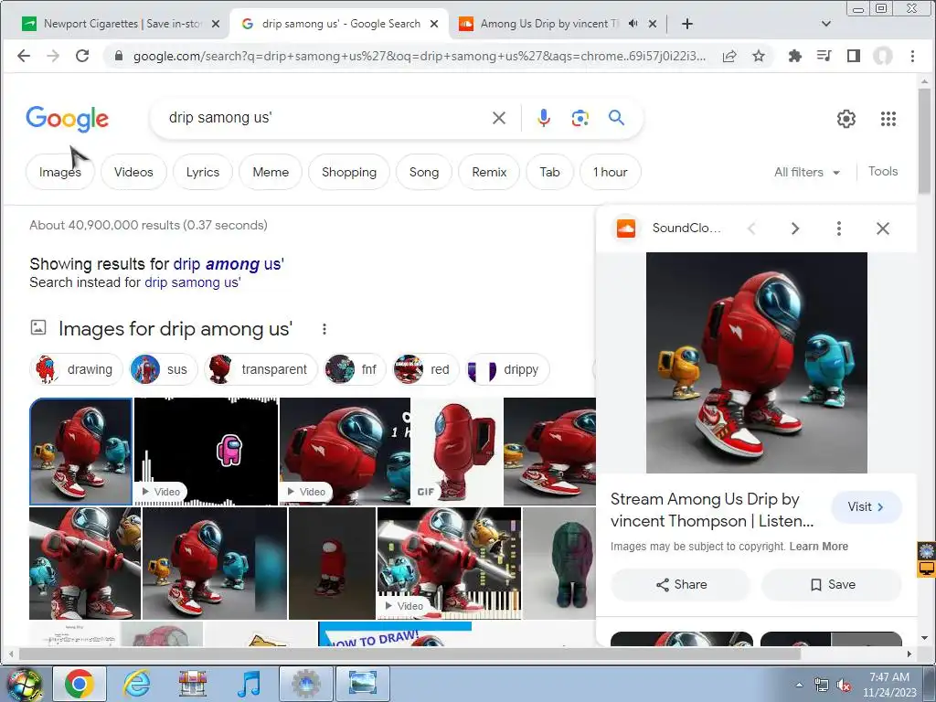Select the 1 hour filter chip
Screen dimensions: 936x702
(x=610, y=172)
